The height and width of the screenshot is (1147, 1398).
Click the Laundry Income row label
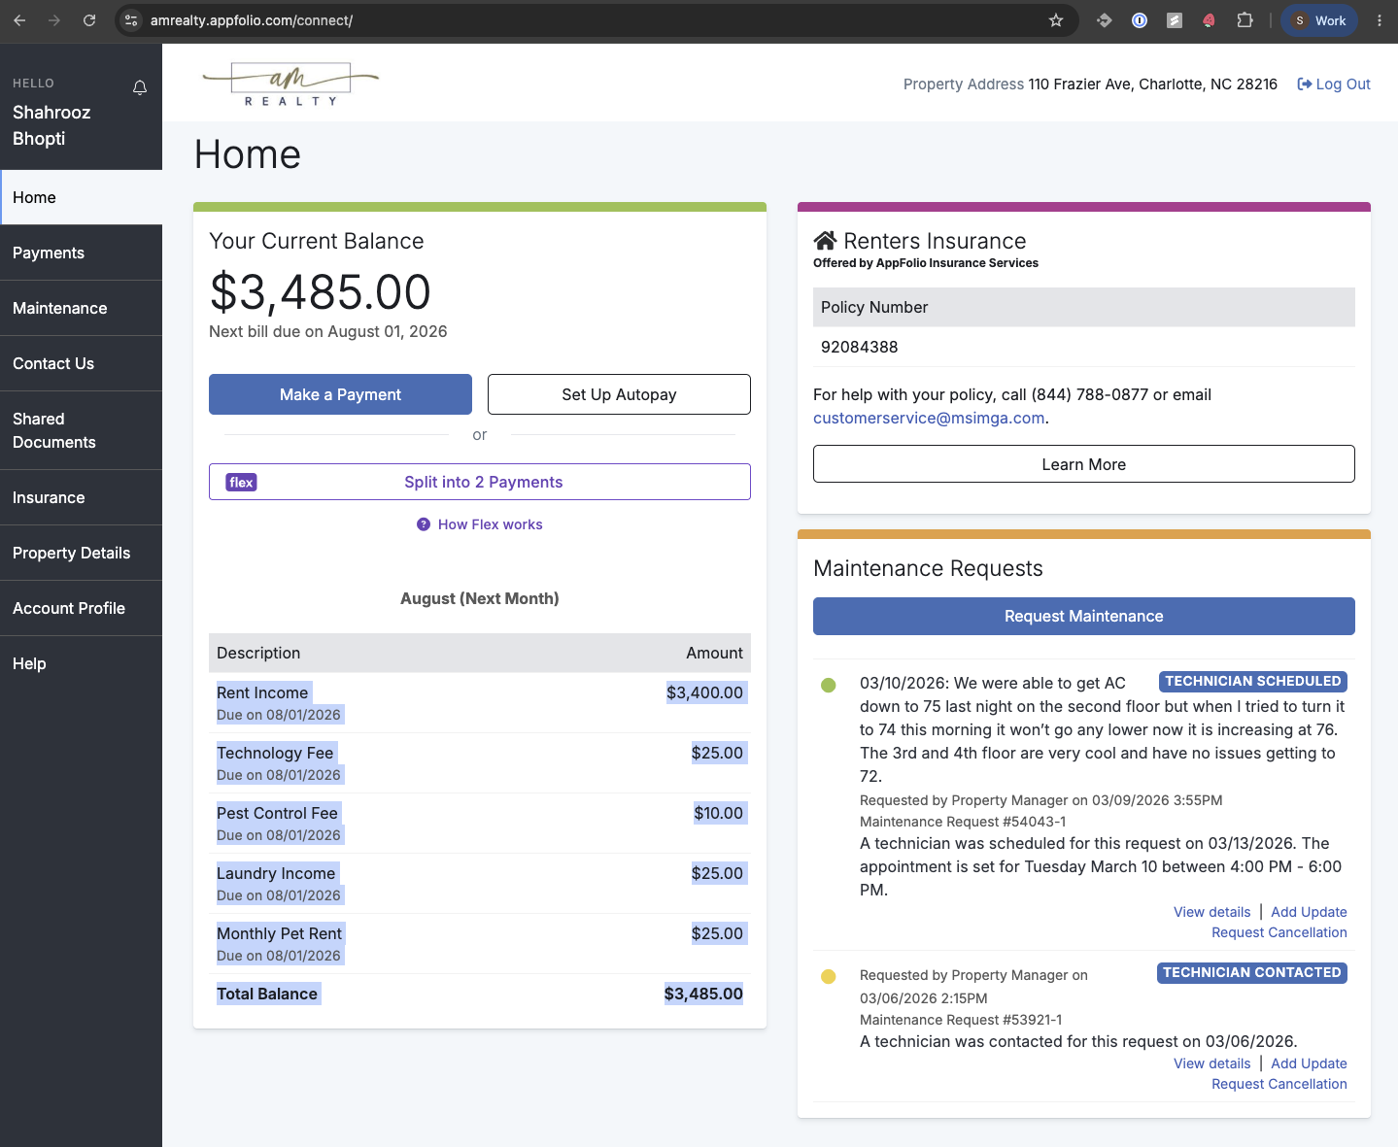276,873
